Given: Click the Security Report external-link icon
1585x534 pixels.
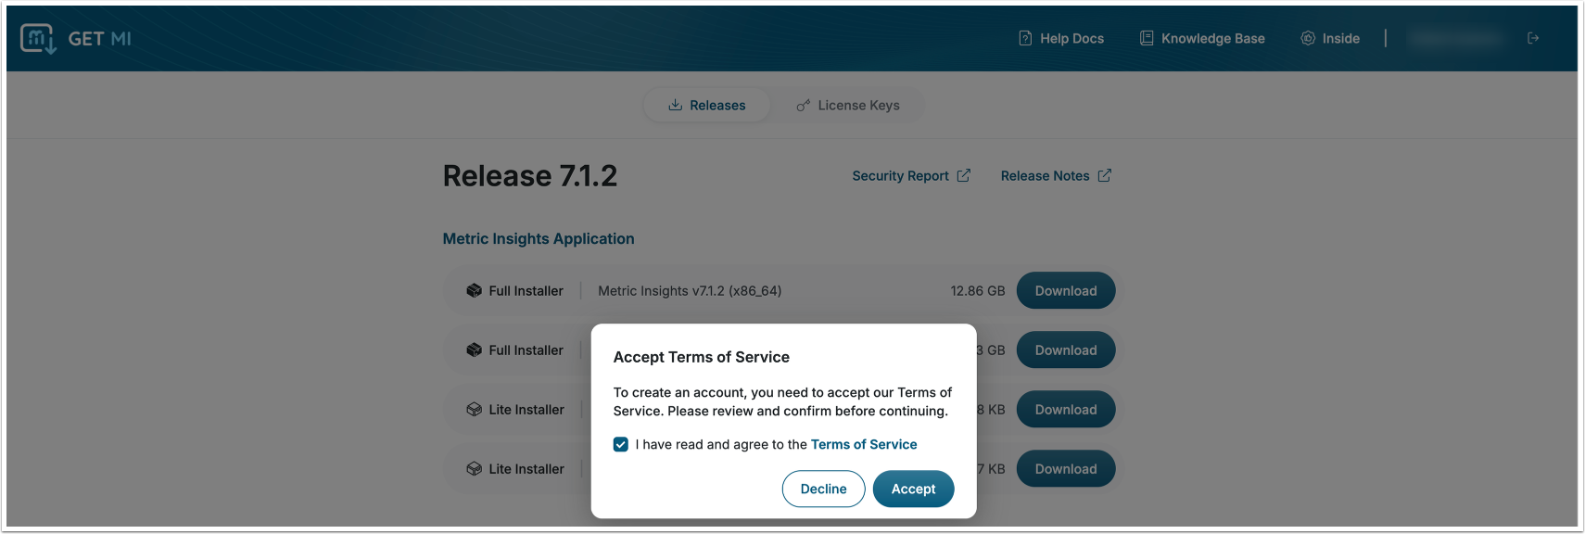Looking at the screenshot, I should tap(964, 175).
